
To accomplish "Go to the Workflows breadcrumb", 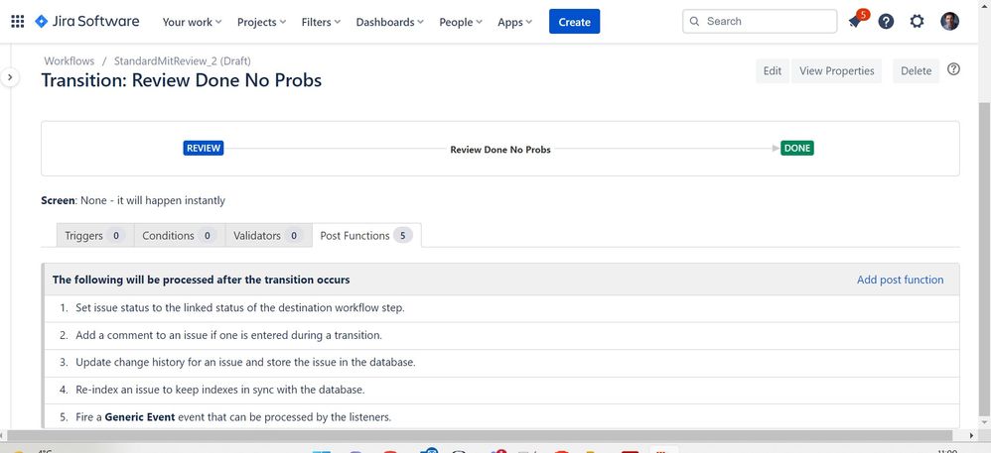I will click(x=69, y=61).
